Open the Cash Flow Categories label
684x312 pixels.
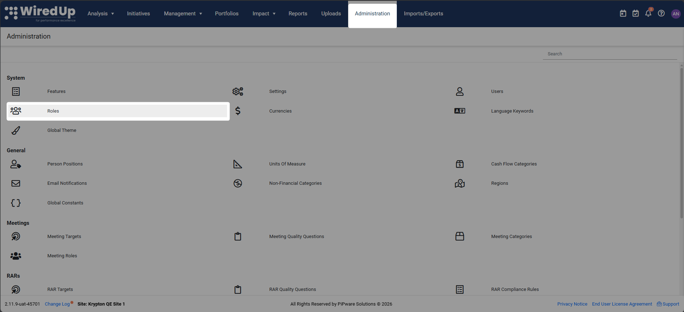514,164
